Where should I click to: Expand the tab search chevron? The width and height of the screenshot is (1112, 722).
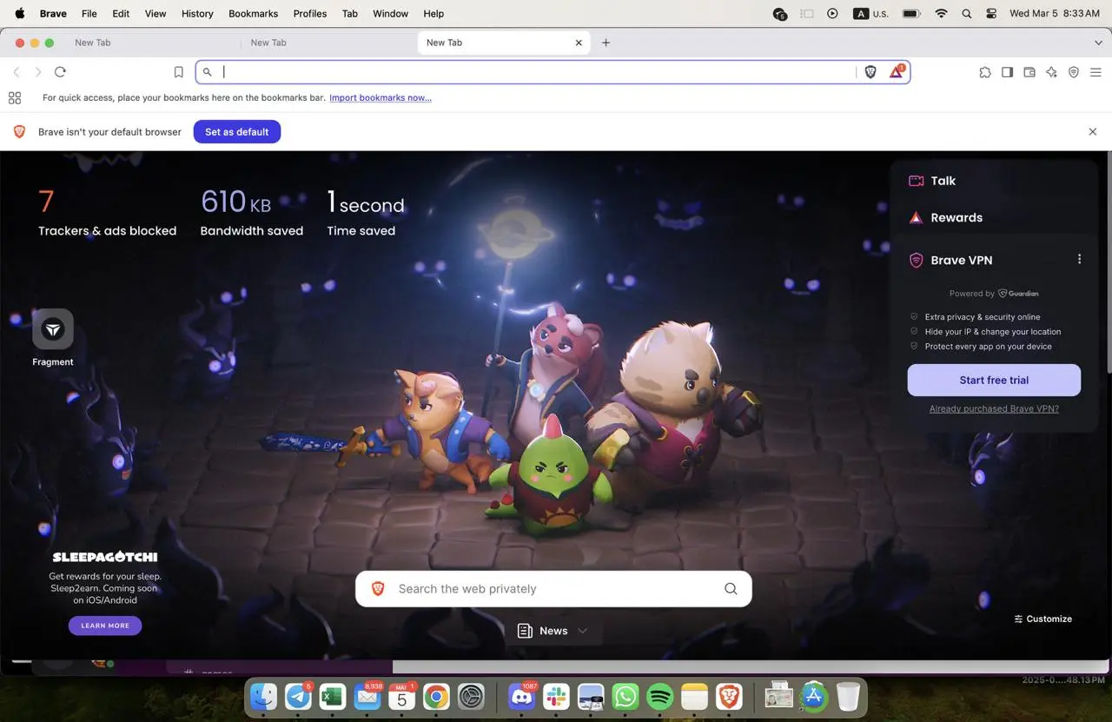coord(1098,43)
